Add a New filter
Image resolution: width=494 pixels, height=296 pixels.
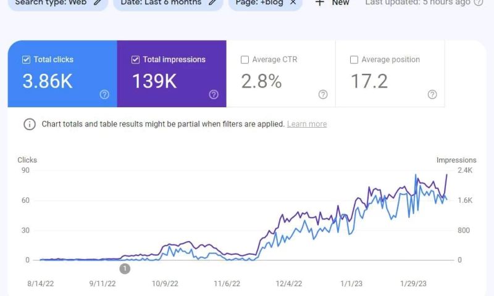332,2
